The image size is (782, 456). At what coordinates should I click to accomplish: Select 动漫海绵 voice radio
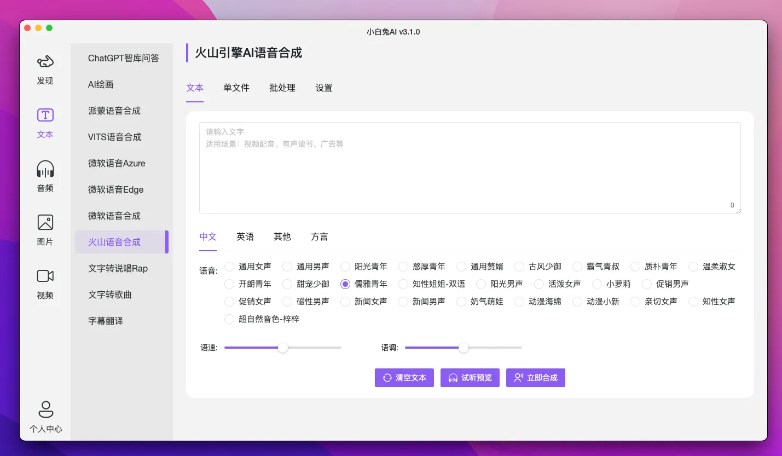519,302
